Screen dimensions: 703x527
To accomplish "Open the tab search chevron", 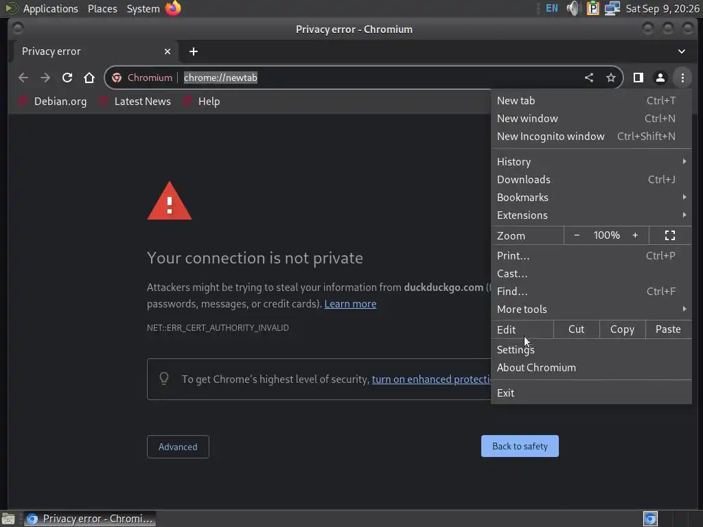I will click(x=682, y=51).
